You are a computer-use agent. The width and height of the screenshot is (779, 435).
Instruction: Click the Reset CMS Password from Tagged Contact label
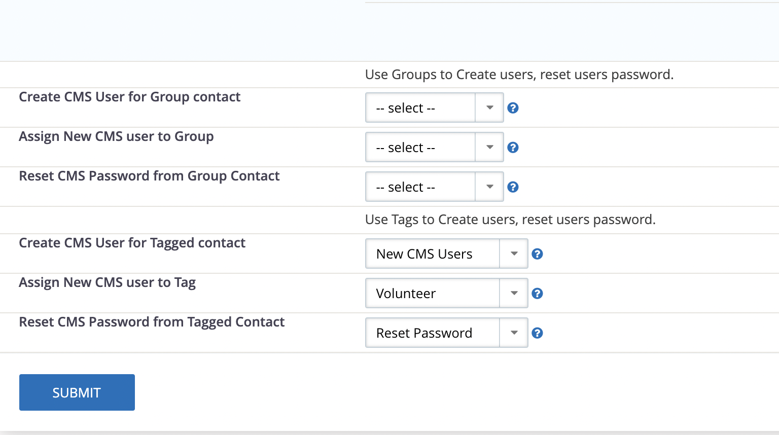(152, 322)
